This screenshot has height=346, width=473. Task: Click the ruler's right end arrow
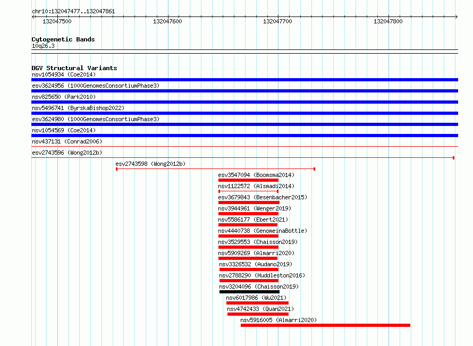[457, 17]
